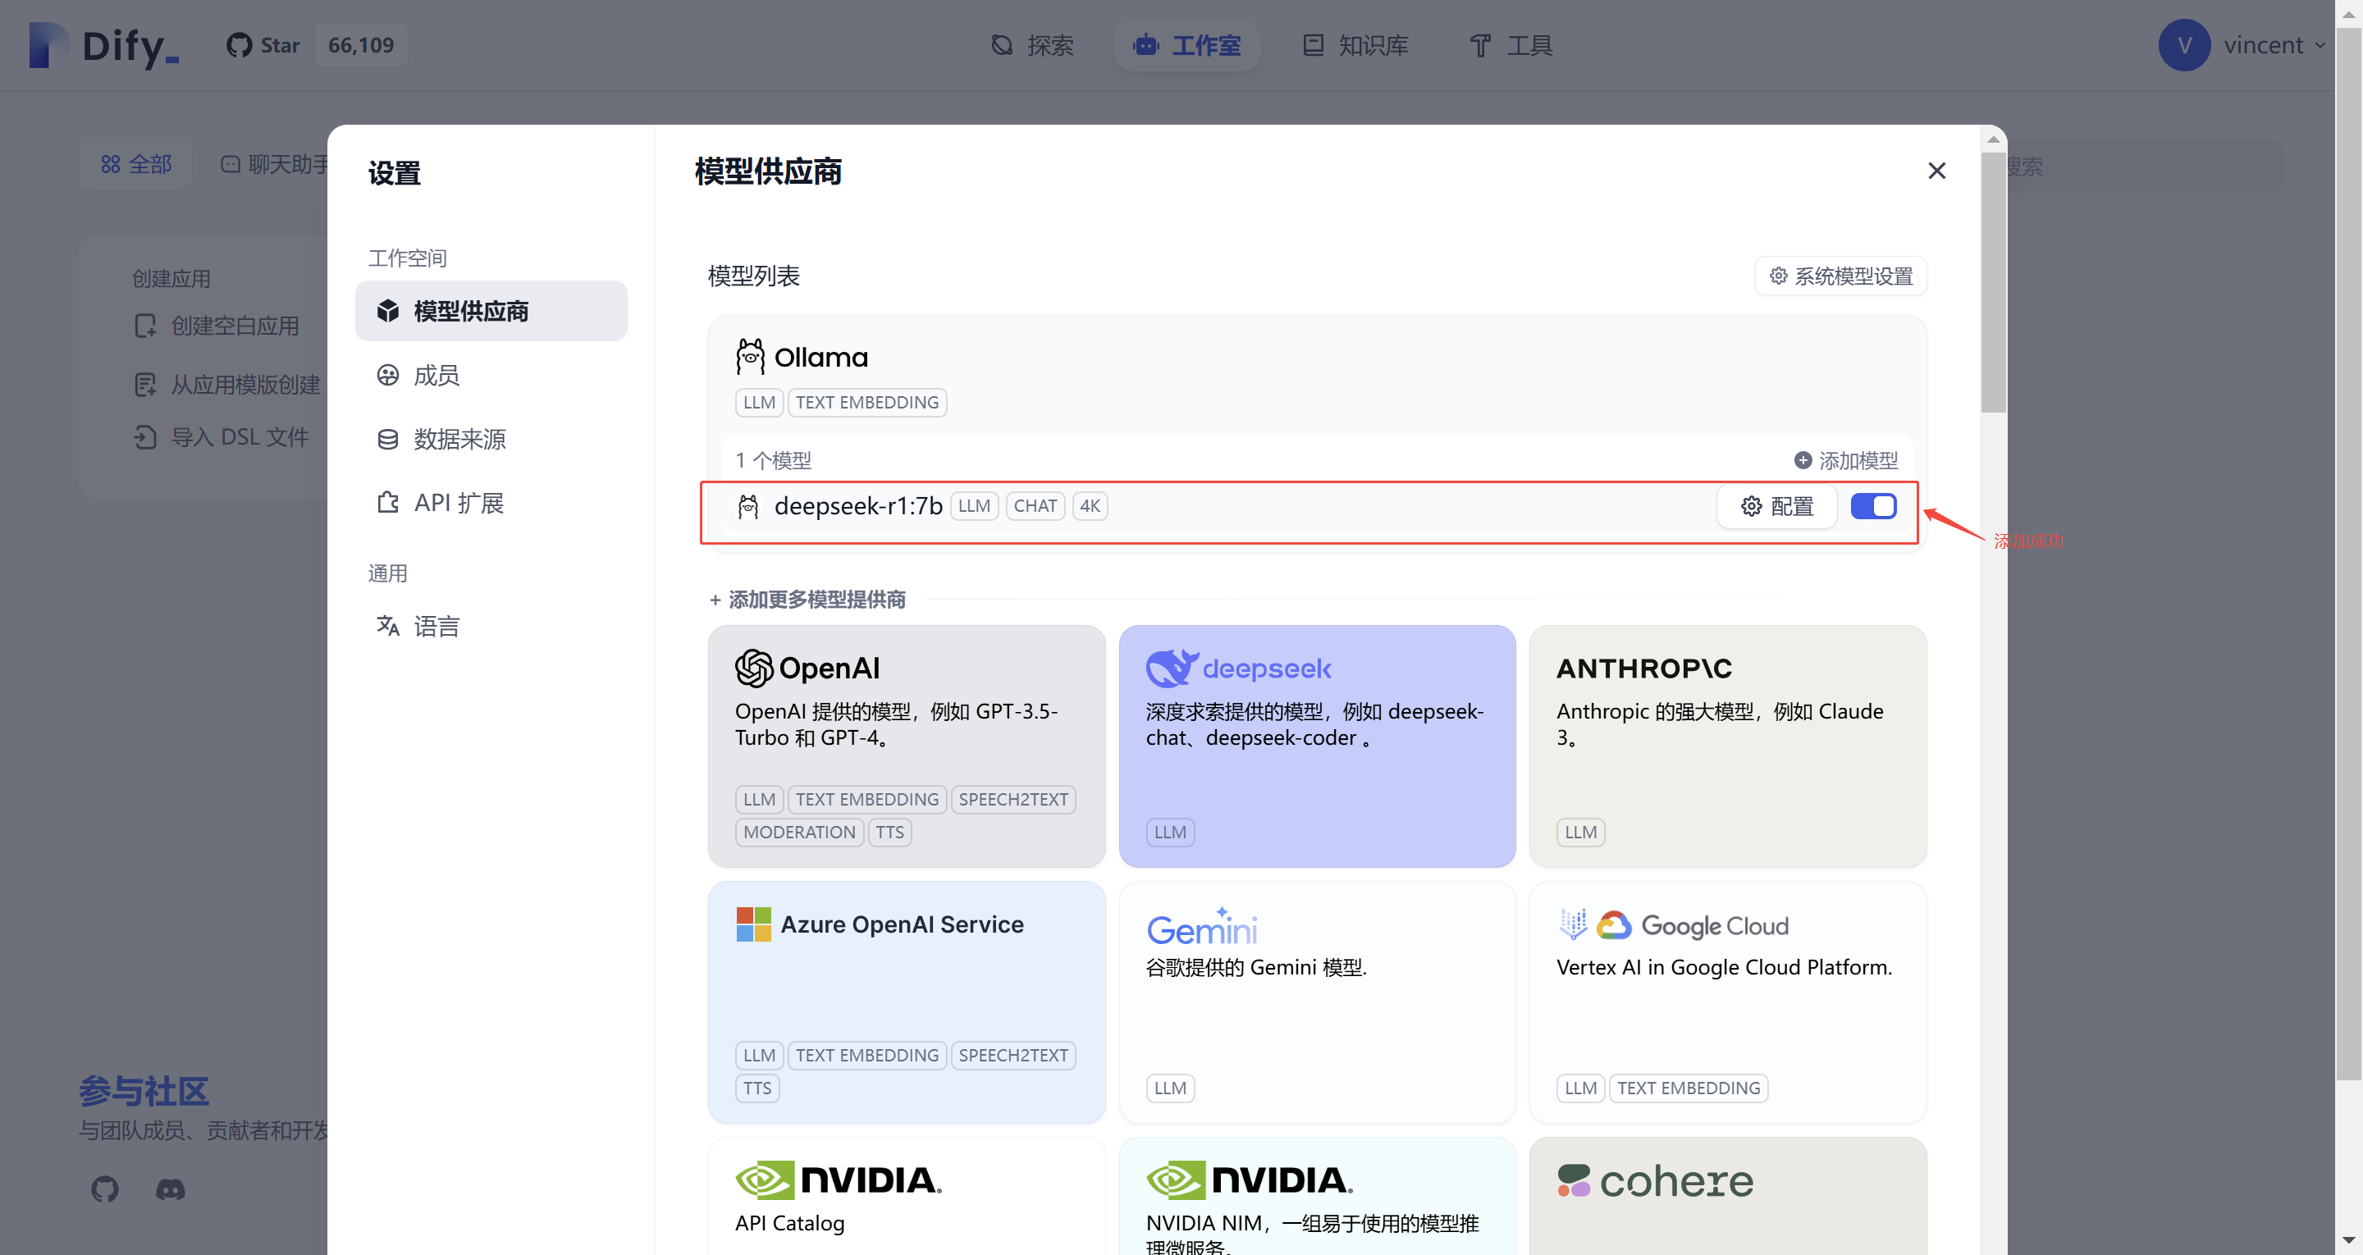Click the cube icon beside 模型供应商

[388, 311]
